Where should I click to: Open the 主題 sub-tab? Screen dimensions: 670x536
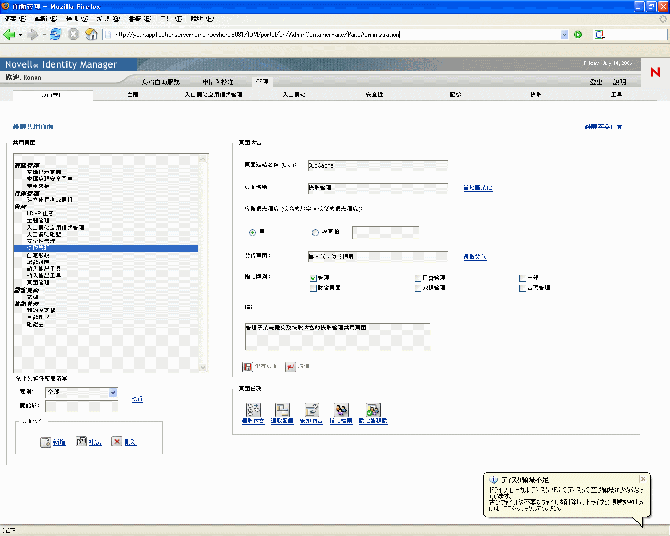[133, 95]
